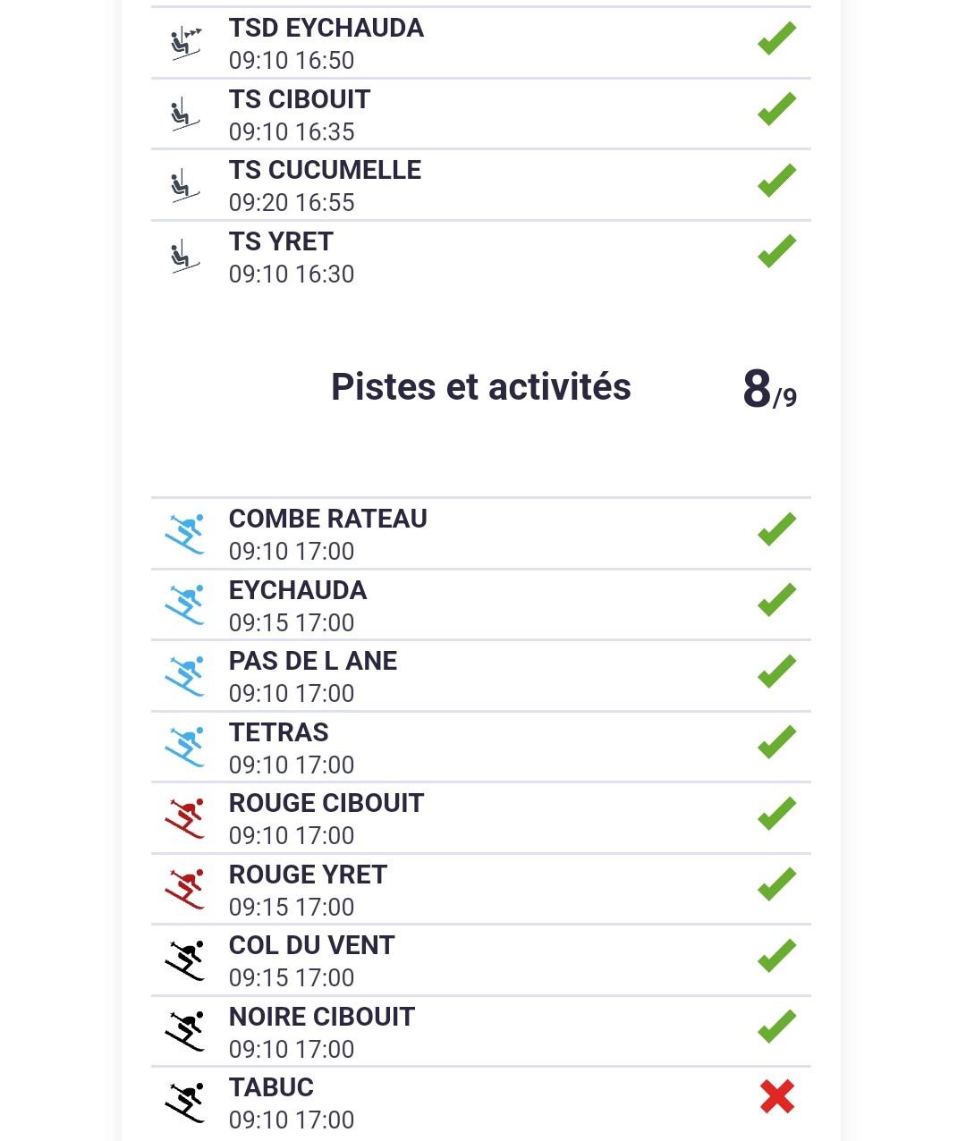Select the PAS DE L ANE piste name
Image resolution: width=966 pixels, height=1141 pixels.
(x=313, y=661)
